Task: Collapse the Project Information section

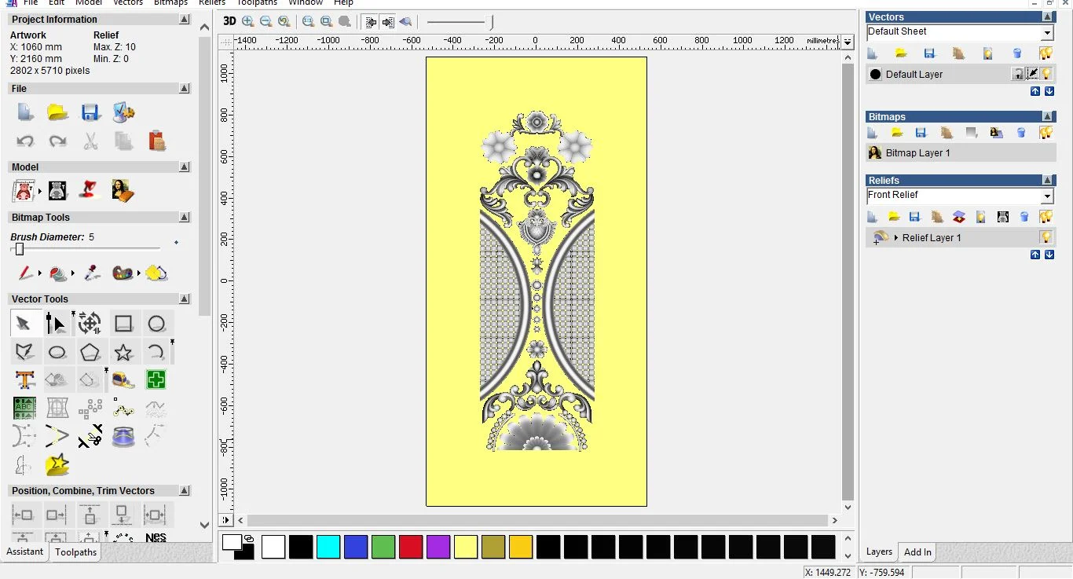Action: point(184,20)
